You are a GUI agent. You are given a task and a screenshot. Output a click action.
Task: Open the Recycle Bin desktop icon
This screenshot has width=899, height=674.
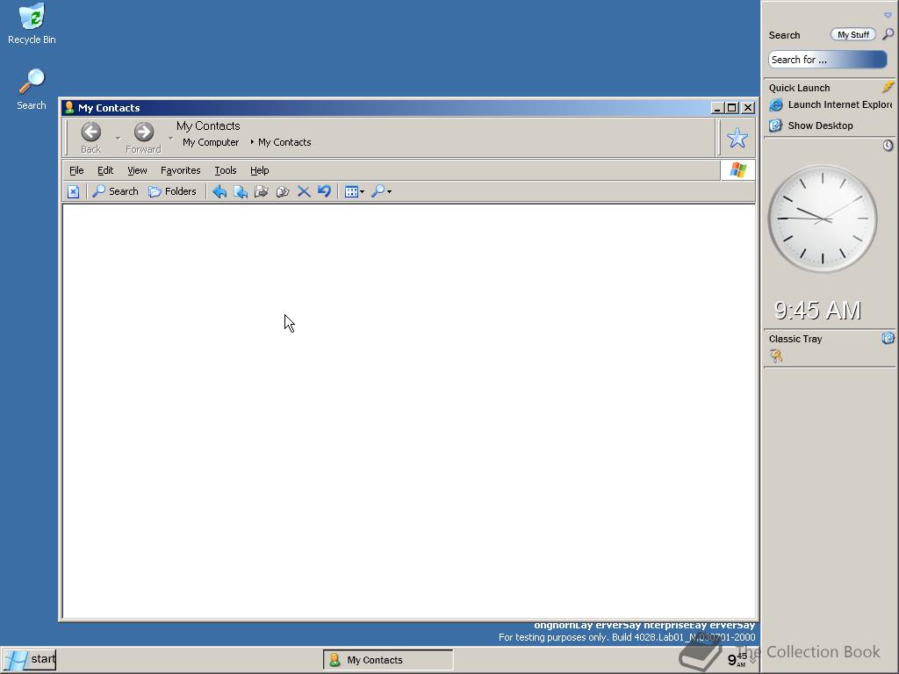(x=32, y=24)
